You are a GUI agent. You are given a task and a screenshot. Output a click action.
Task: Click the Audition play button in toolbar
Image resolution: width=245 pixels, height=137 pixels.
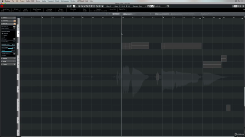(68, 6)
